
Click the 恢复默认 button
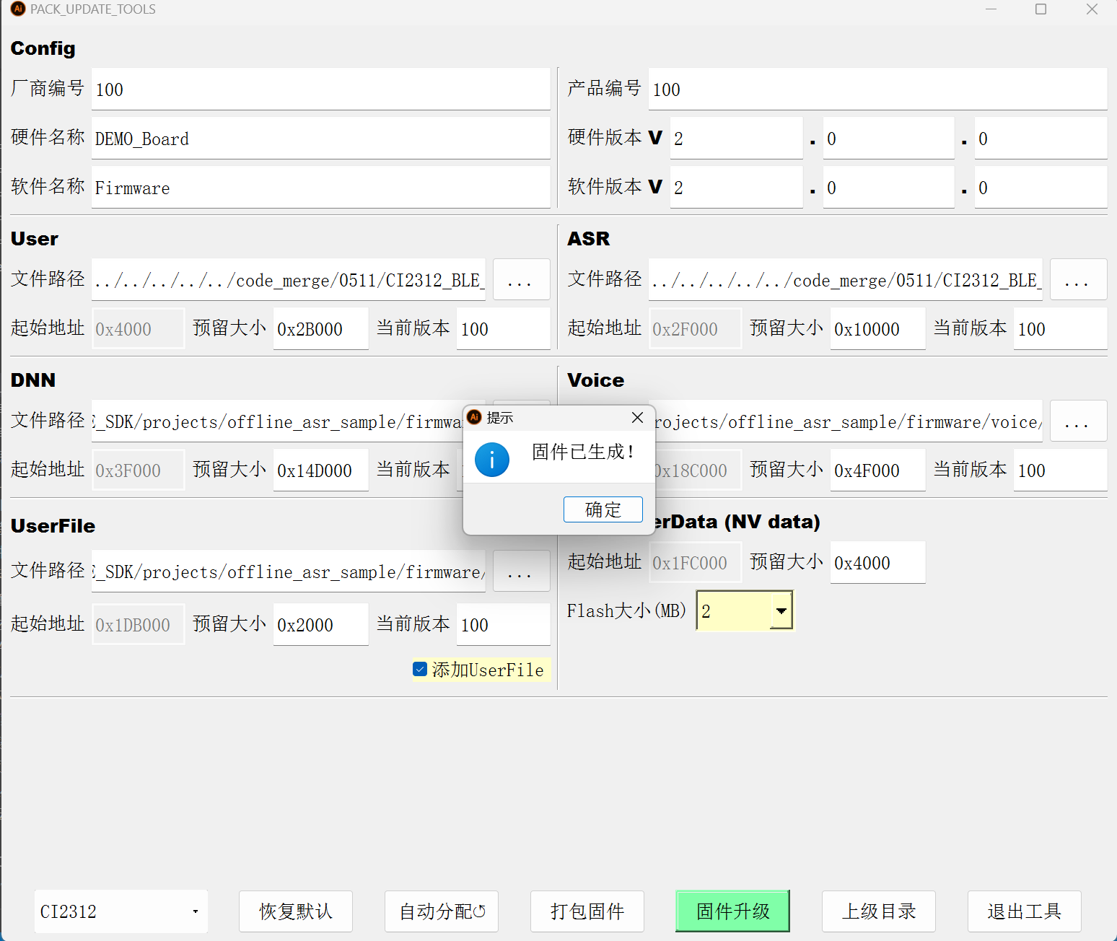pyautogui.click(x=296, y=911)
